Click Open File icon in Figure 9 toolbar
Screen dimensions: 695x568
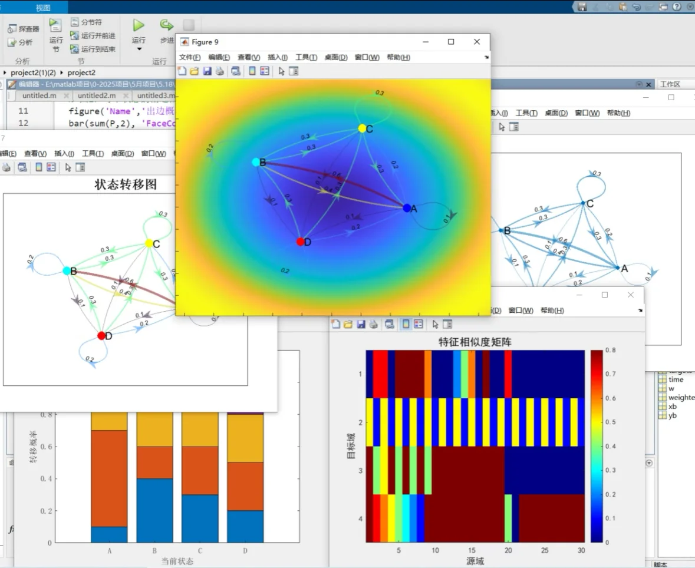[x=194, y=71]
